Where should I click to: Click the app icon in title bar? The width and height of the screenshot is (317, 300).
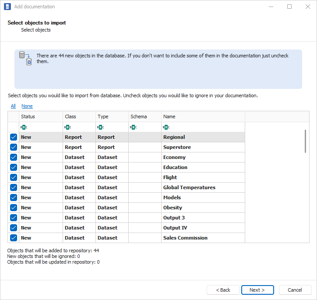coord(7,7)
